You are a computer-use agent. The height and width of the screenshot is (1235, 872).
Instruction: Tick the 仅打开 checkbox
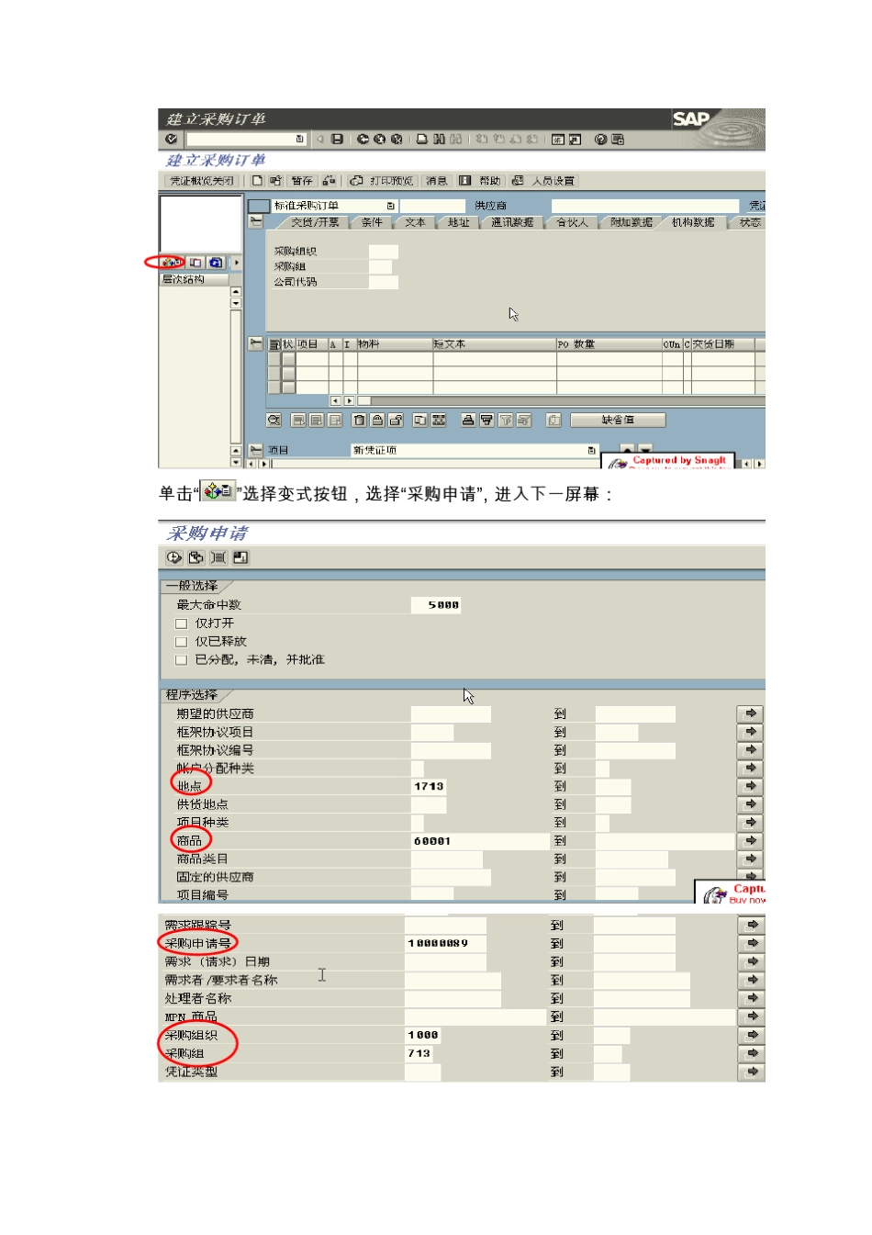point(181,623)
